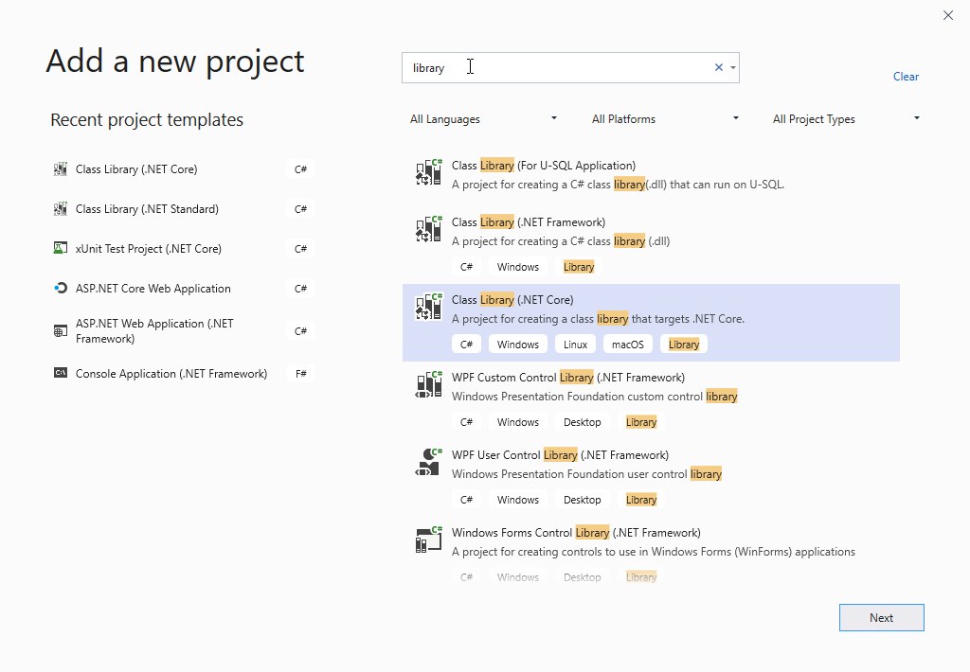
Task: Choose recent xUnit Test Project (.NET Core)
Action: tap(183, 249)
